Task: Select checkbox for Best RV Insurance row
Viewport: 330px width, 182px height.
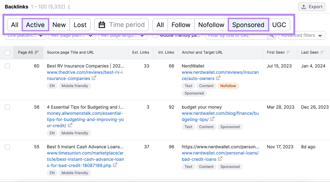Action: point(7,66)
